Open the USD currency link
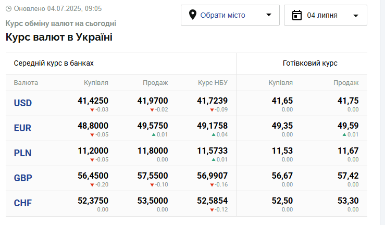The height and width of the screenshot is (225, 385). tap(23, 103)
